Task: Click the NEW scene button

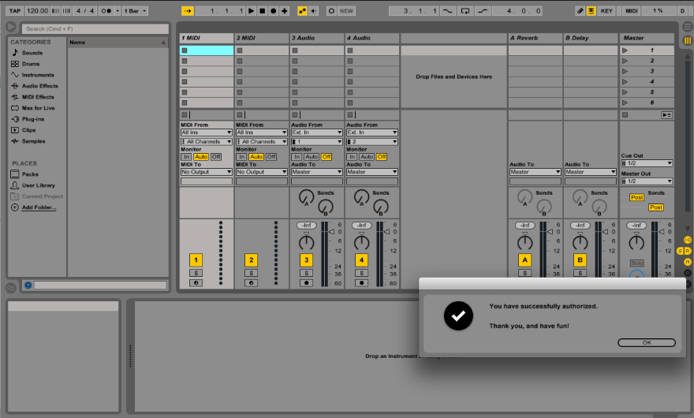Action: (x=346, y=10)
